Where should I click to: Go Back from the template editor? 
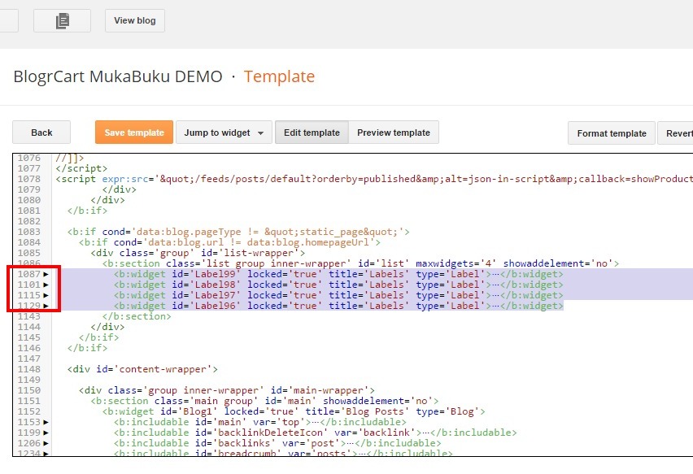pos(41,133)
